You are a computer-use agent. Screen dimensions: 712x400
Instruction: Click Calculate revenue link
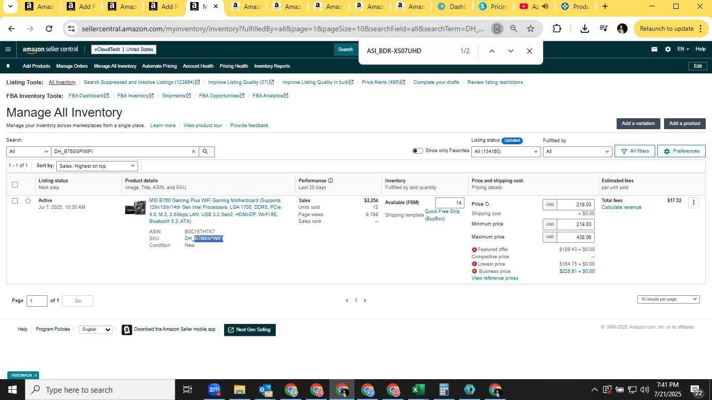pos(621,207)
